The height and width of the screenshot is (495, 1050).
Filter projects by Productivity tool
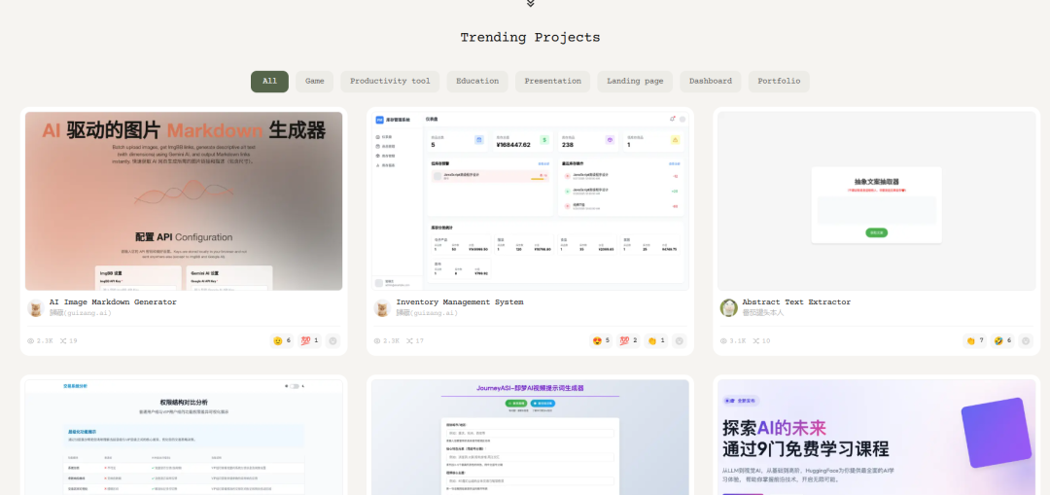point(390,81)
